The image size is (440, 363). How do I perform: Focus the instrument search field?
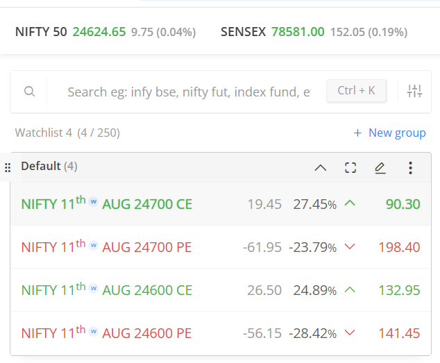click(189, 92)
